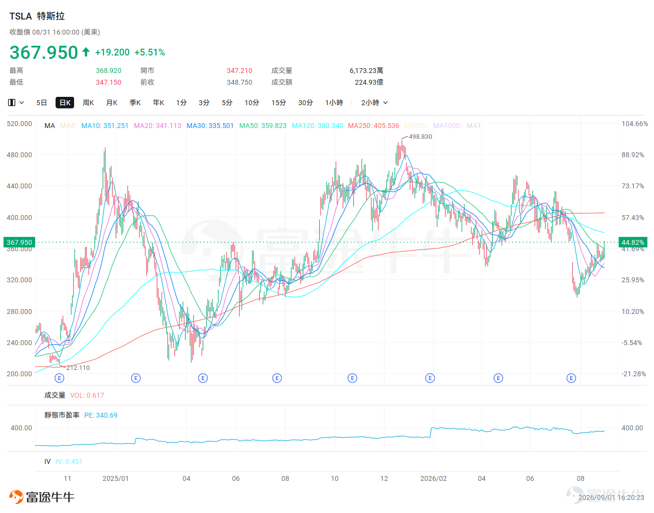
Task: Toggle the MA120: 380.340 line
Action: click(x=317, y=126)
